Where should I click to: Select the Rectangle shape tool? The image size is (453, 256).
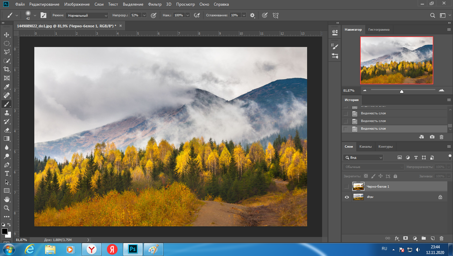click(7, 191)
